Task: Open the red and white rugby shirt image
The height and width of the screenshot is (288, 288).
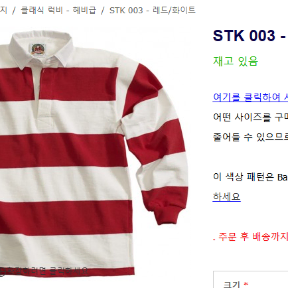Action: [x=94, y=153]
